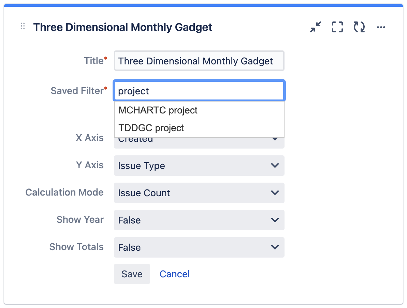This screenshot has width=407, height=308.
Task: Click the gadget title heading text
Action: (x=123, y=27)
